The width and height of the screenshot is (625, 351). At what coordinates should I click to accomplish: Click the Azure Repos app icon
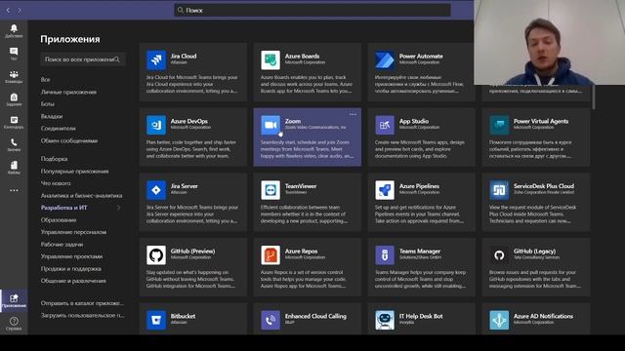[x=271, y=255]
